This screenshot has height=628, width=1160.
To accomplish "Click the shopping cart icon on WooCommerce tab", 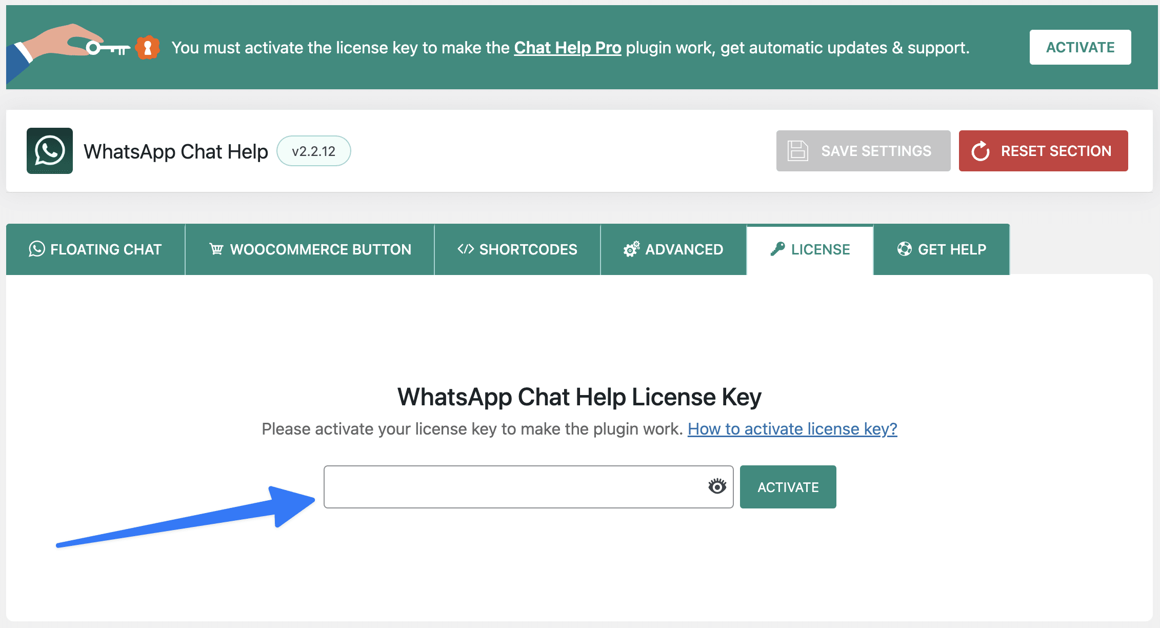I will [x=216, y=249].
